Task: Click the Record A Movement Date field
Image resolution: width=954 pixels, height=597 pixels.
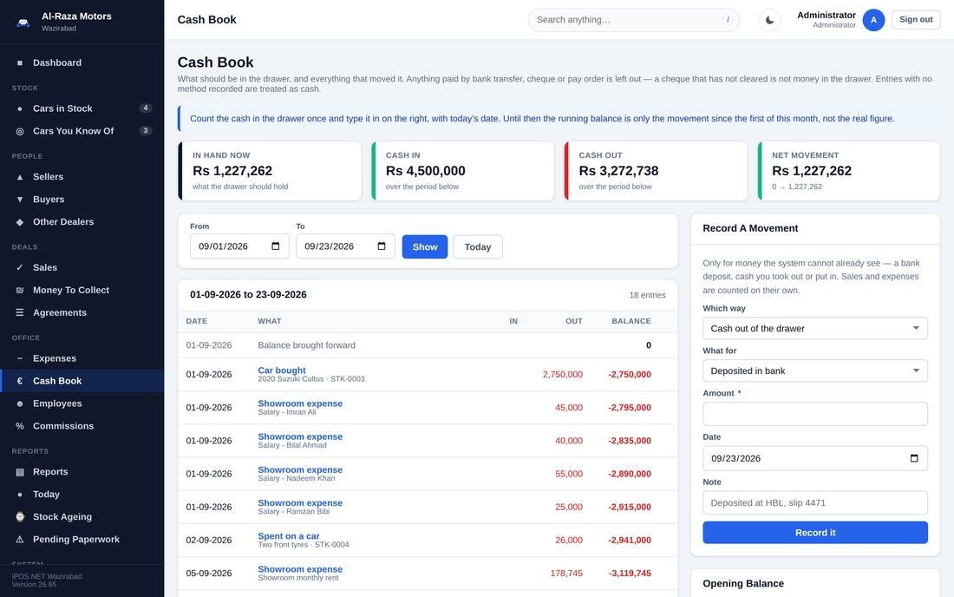Action: pos(814,458)
